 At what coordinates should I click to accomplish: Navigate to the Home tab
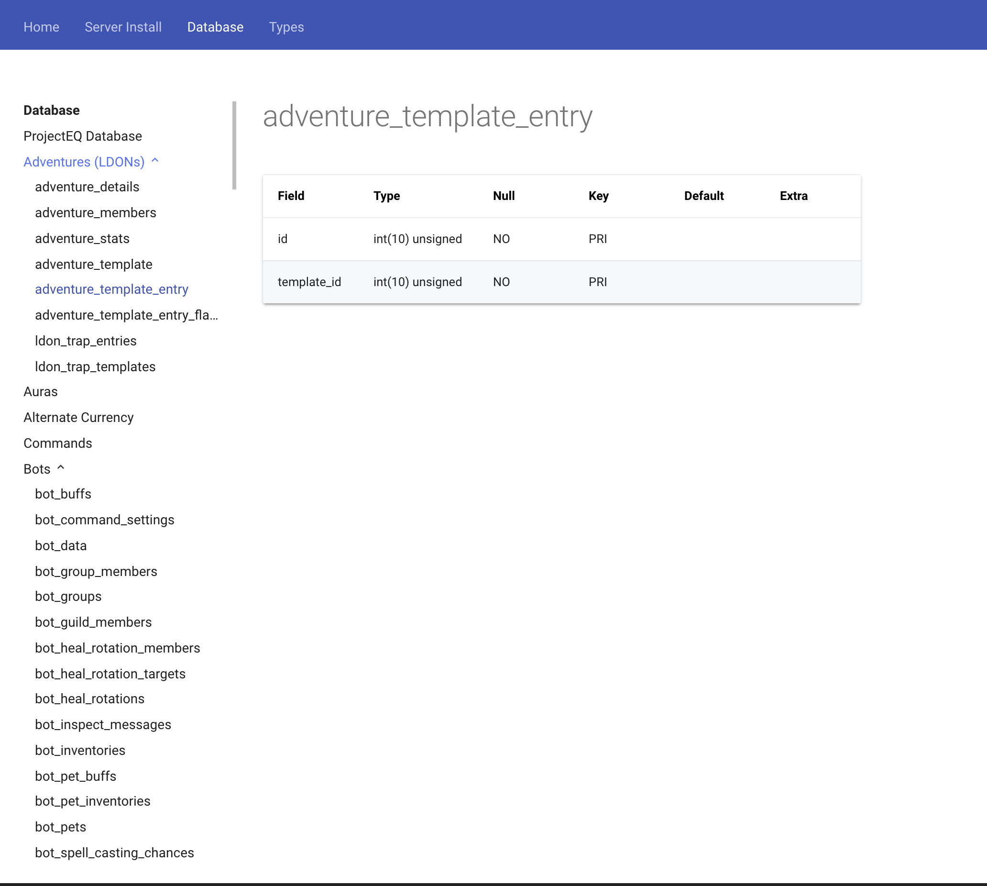41,27
